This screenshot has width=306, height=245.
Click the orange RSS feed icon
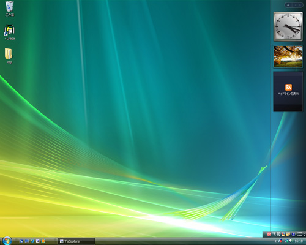pos(288,87)
